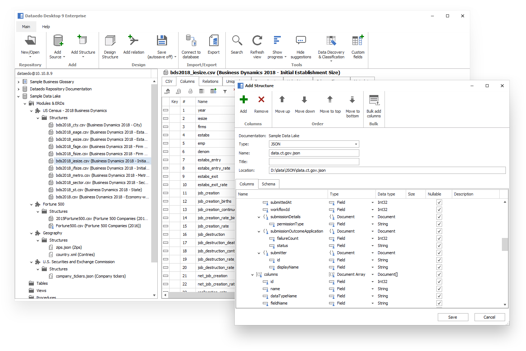Open the Type JSON dropdown
The height and width of the screenshot is (351, 526).
coord(356,144)
